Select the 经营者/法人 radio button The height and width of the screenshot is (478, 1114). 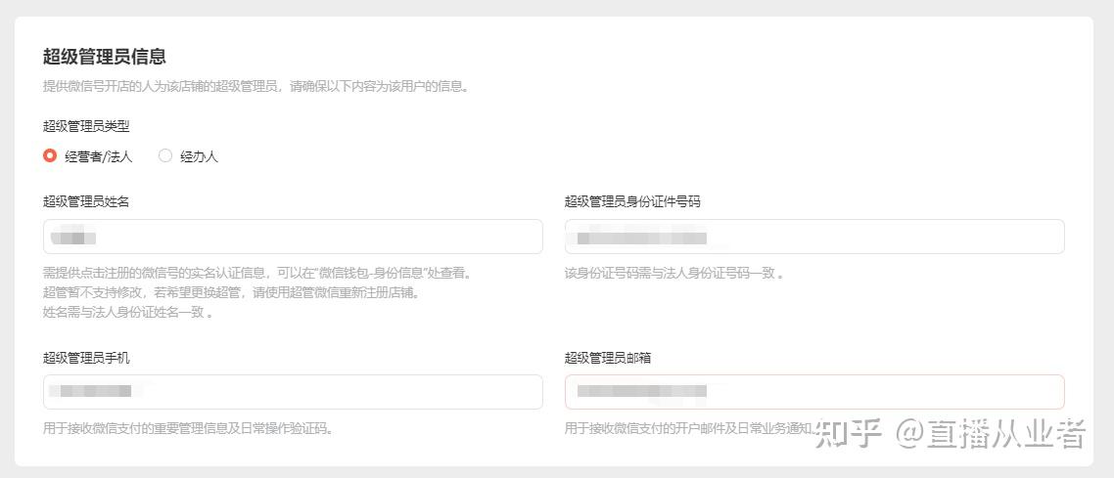click(50, 155)
